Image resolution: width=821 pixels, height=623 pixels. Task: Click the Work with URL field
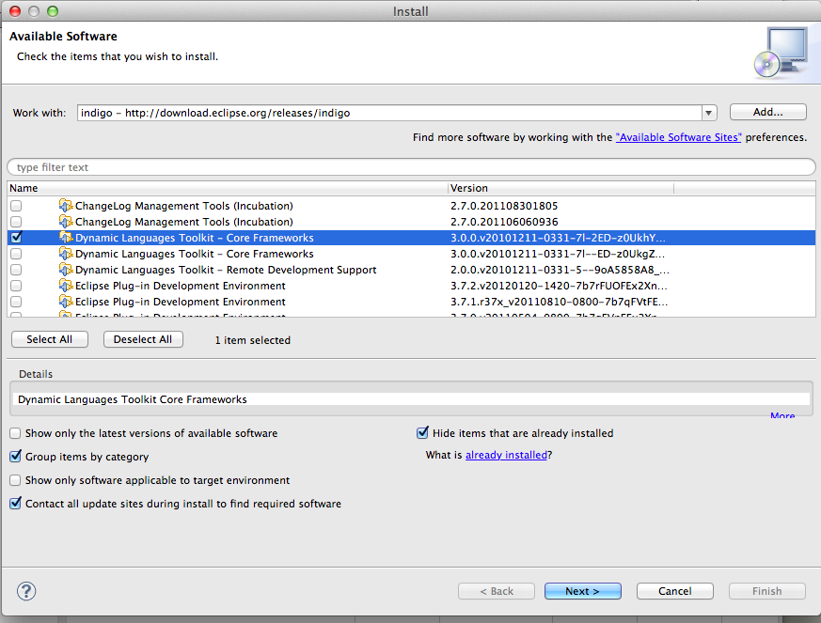(389, 113)
